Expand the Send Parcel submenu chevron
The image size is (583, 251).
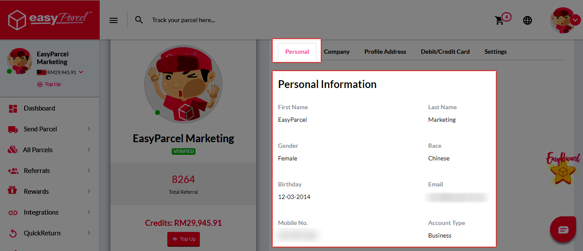[x=89, y=129]
